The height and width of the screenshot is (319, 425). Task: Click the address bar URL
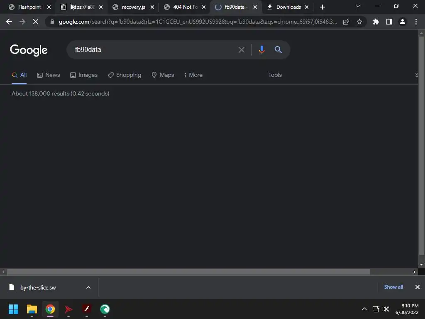[198, 22]
